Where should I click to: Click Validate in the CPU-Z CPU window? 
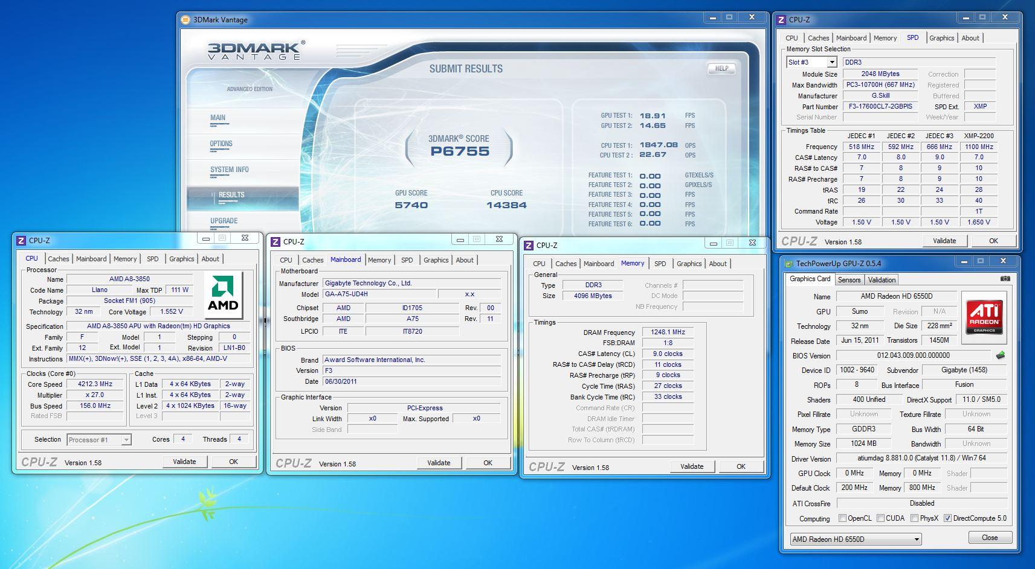coord(184,461)
